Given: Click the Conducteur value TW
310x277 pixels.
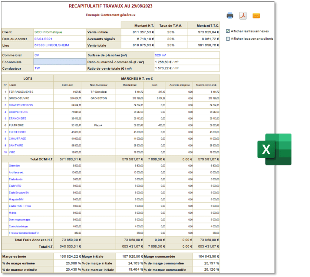Looking at the screenshot, I should [37, 68].
